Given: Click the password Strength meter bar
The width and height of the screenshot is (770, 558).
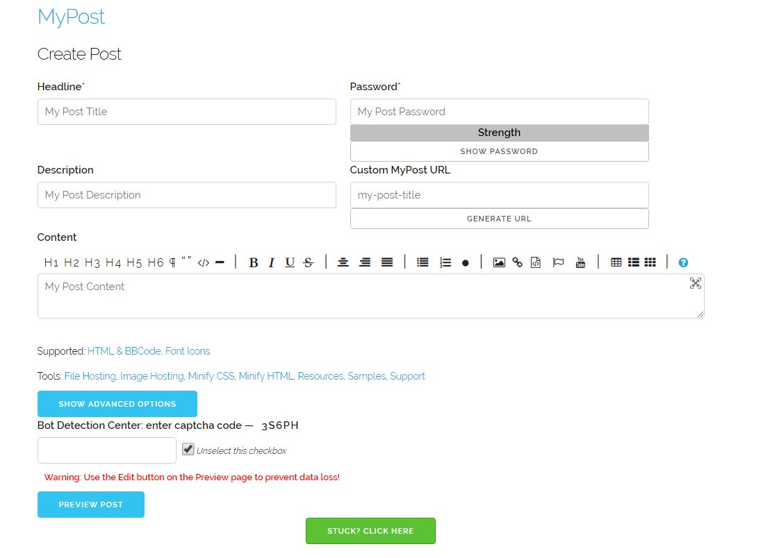Looking at the screenshot, I should point(500,133).
